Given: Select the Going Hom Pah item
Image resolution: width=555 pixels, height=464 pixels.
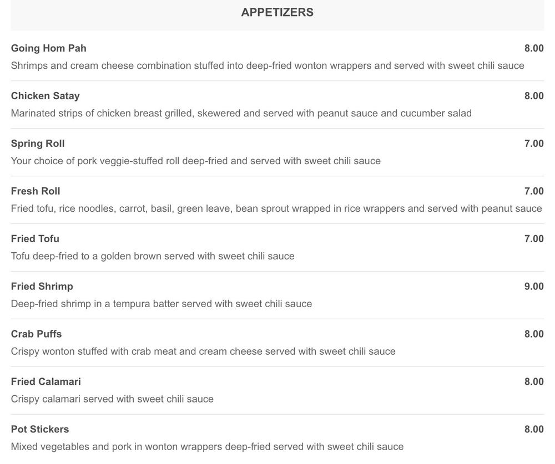Looking at the screenshot, I should 49,48.
